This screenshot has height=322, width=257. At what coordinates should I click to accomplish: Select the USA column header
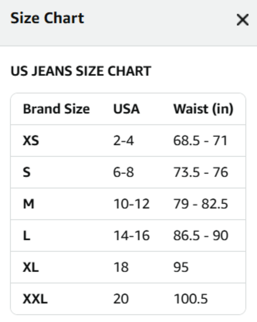[x=126, y=109]
